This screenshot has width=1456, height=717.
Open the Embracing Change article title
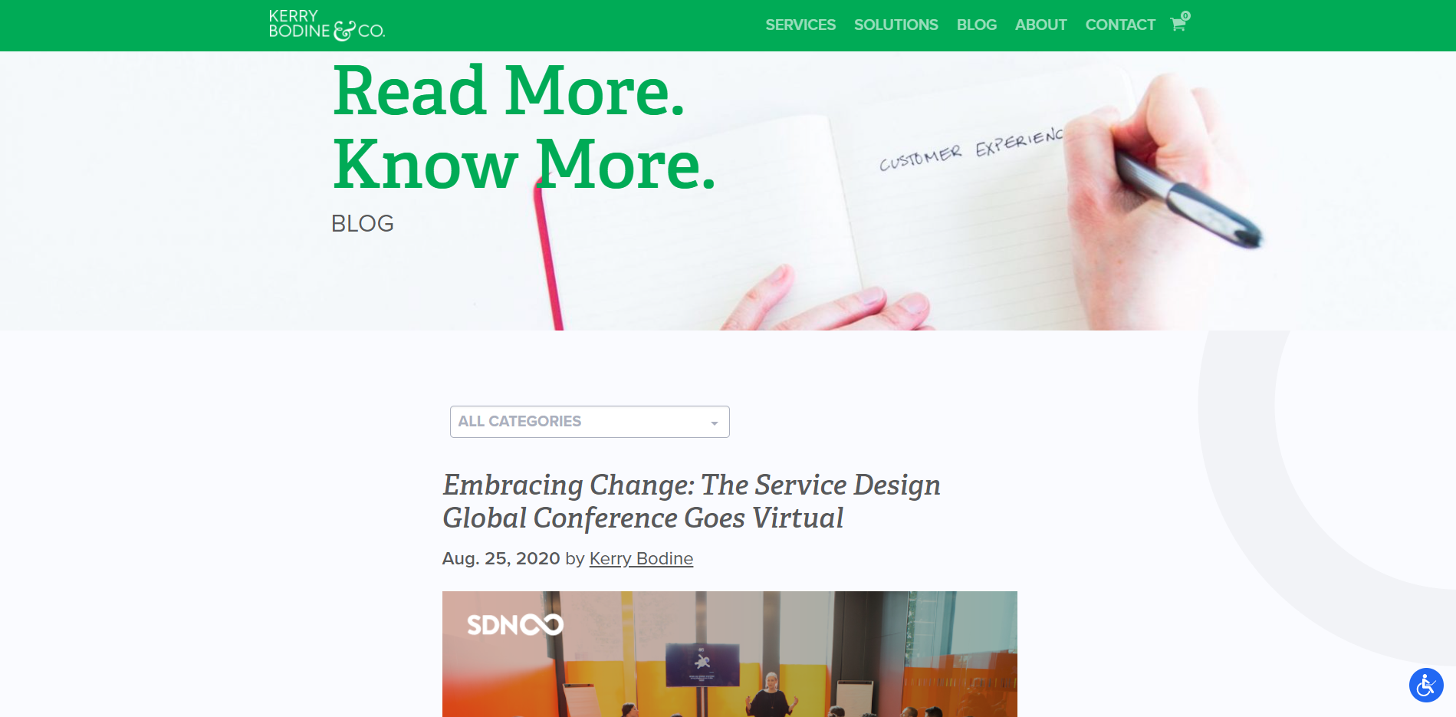pos(692,502)
